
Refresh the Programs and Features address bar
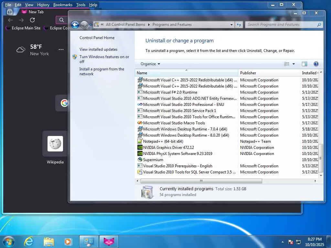pos(239,25)
